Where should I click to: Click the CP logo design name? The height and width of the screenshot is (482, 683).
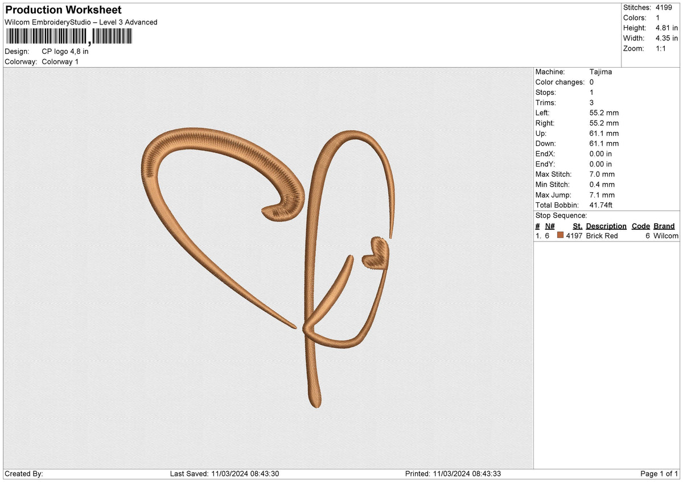tap(65, 51)
